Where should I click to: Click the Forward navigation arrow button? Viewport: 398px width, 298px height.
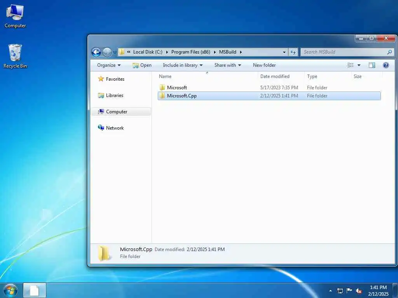(x=107, y=52)
